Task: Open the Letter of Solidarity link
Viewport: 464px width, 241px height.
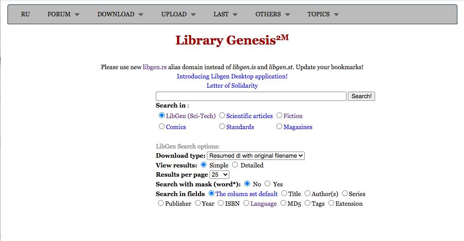Action: 232,85
